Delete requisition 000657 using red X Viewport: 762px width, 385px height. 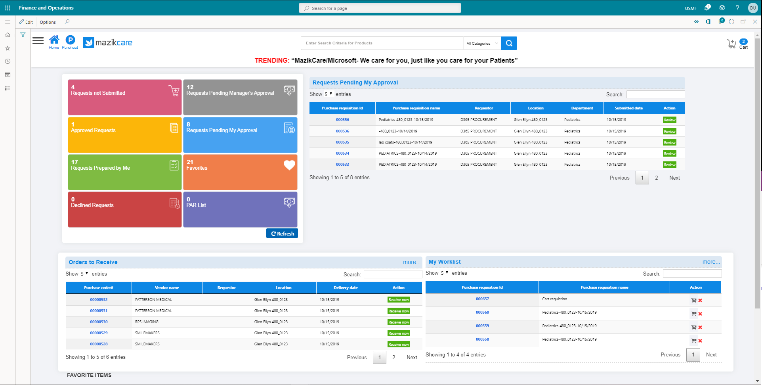pos(700,301)
